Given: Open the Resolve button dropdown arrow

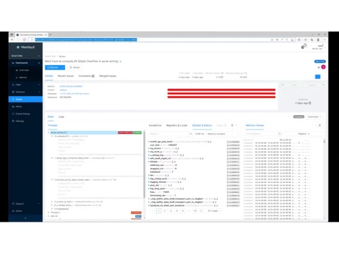Looking at the screenshot, I should click(x=63, y=68).
